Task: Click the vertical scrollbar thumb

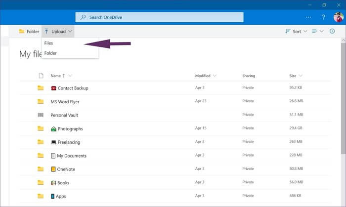Action: coord(343,98)
